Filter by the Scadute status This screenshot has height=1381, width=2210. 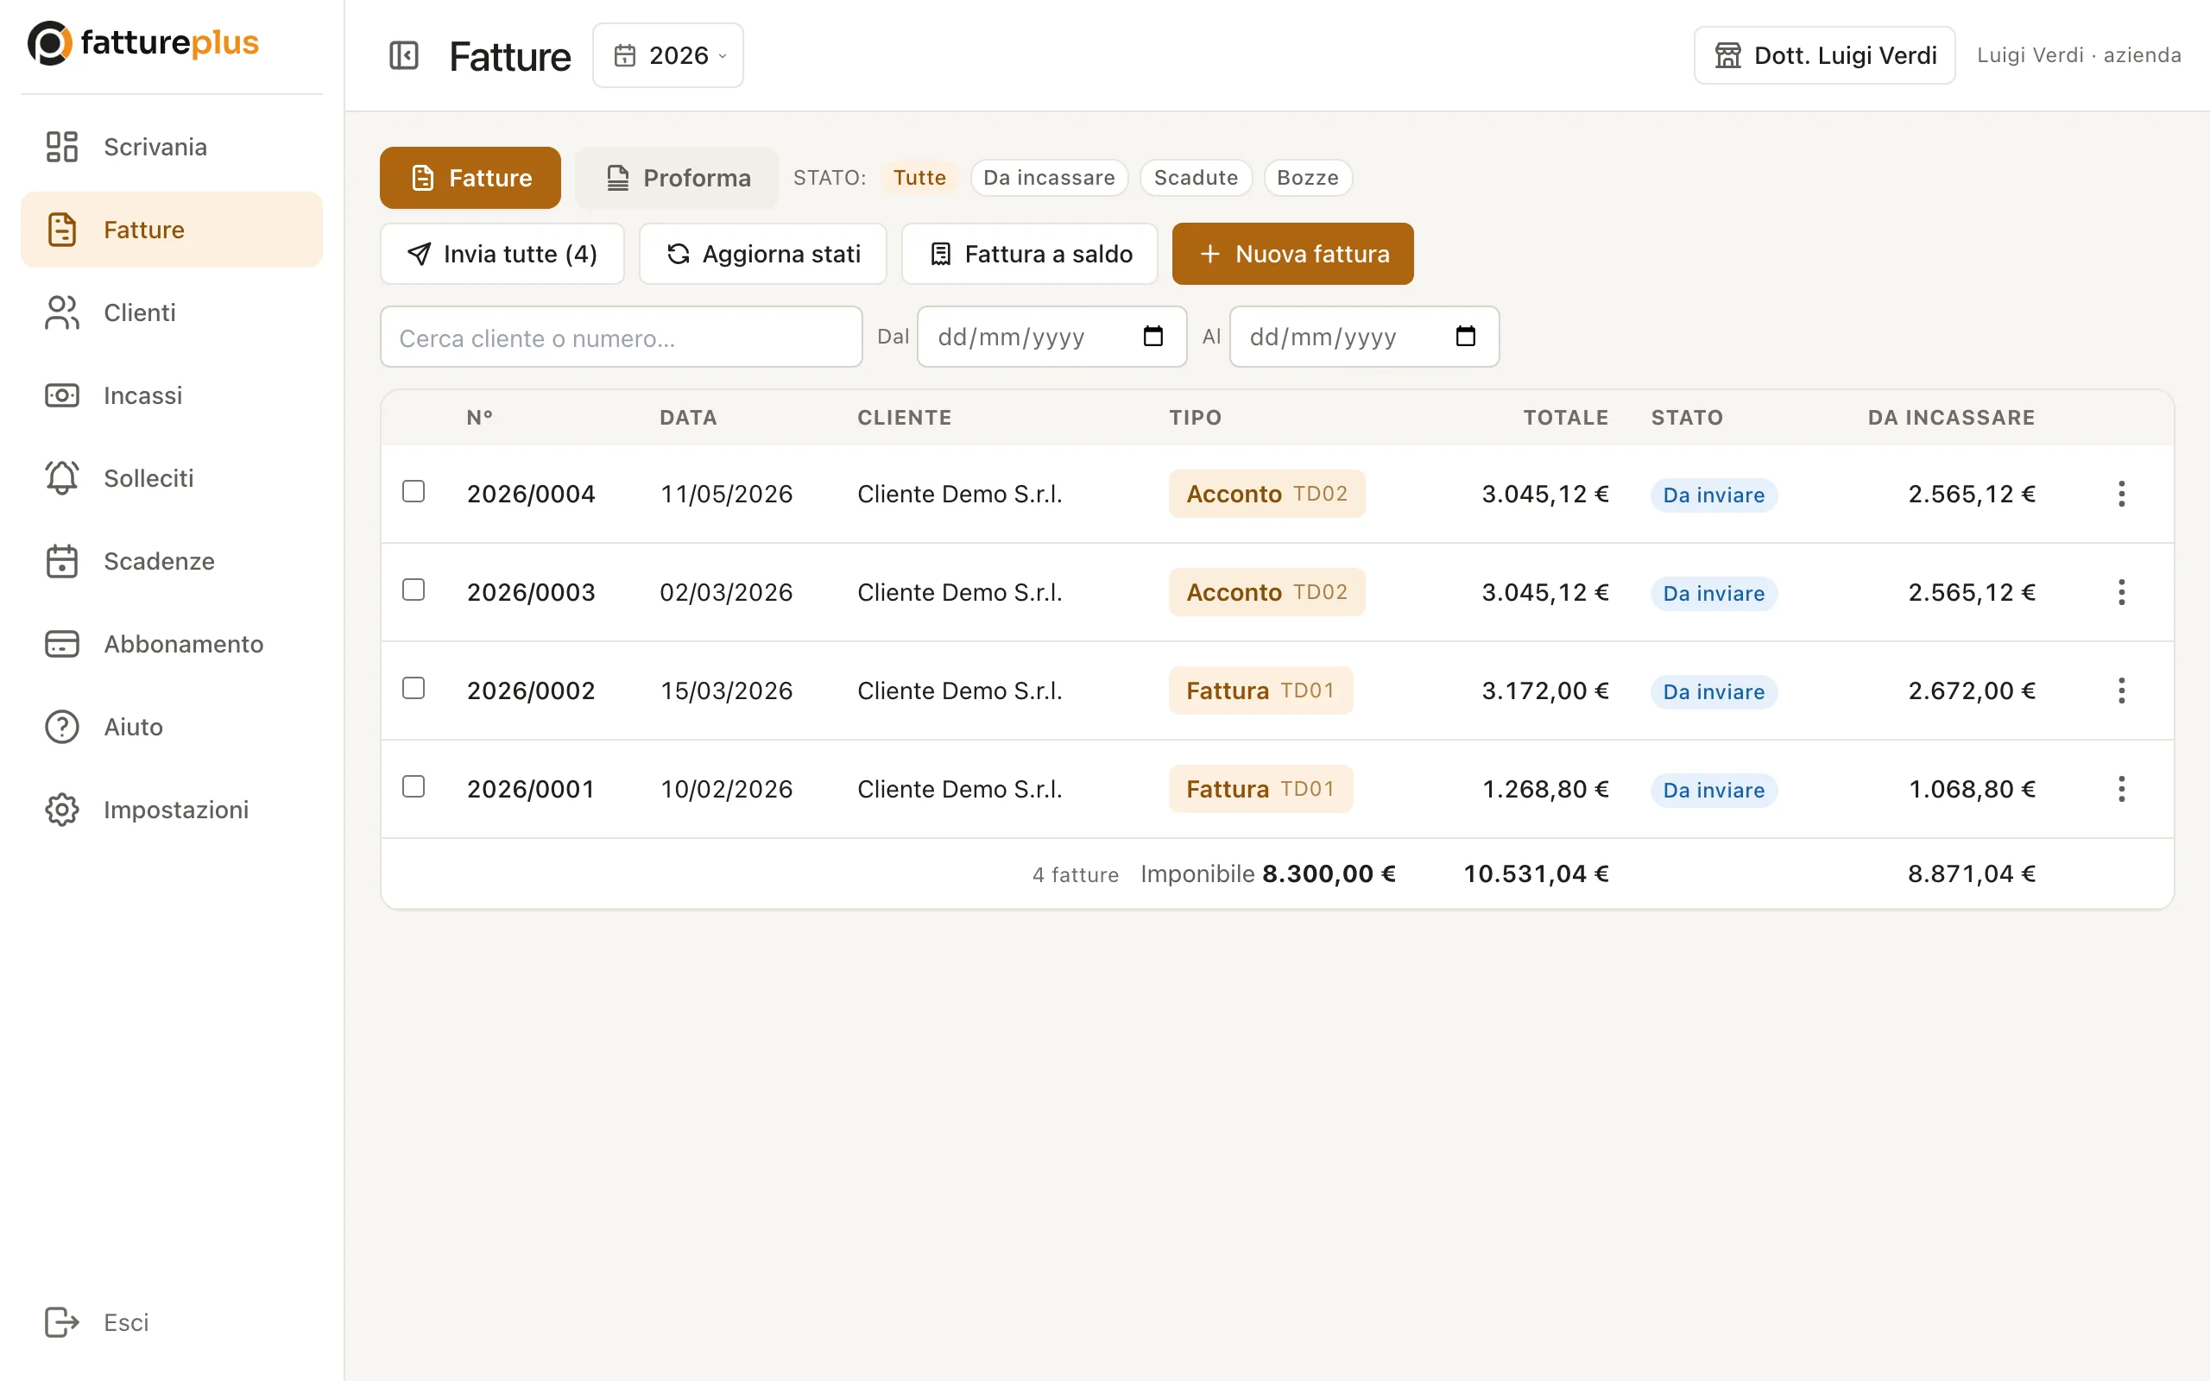[1196, 177]
